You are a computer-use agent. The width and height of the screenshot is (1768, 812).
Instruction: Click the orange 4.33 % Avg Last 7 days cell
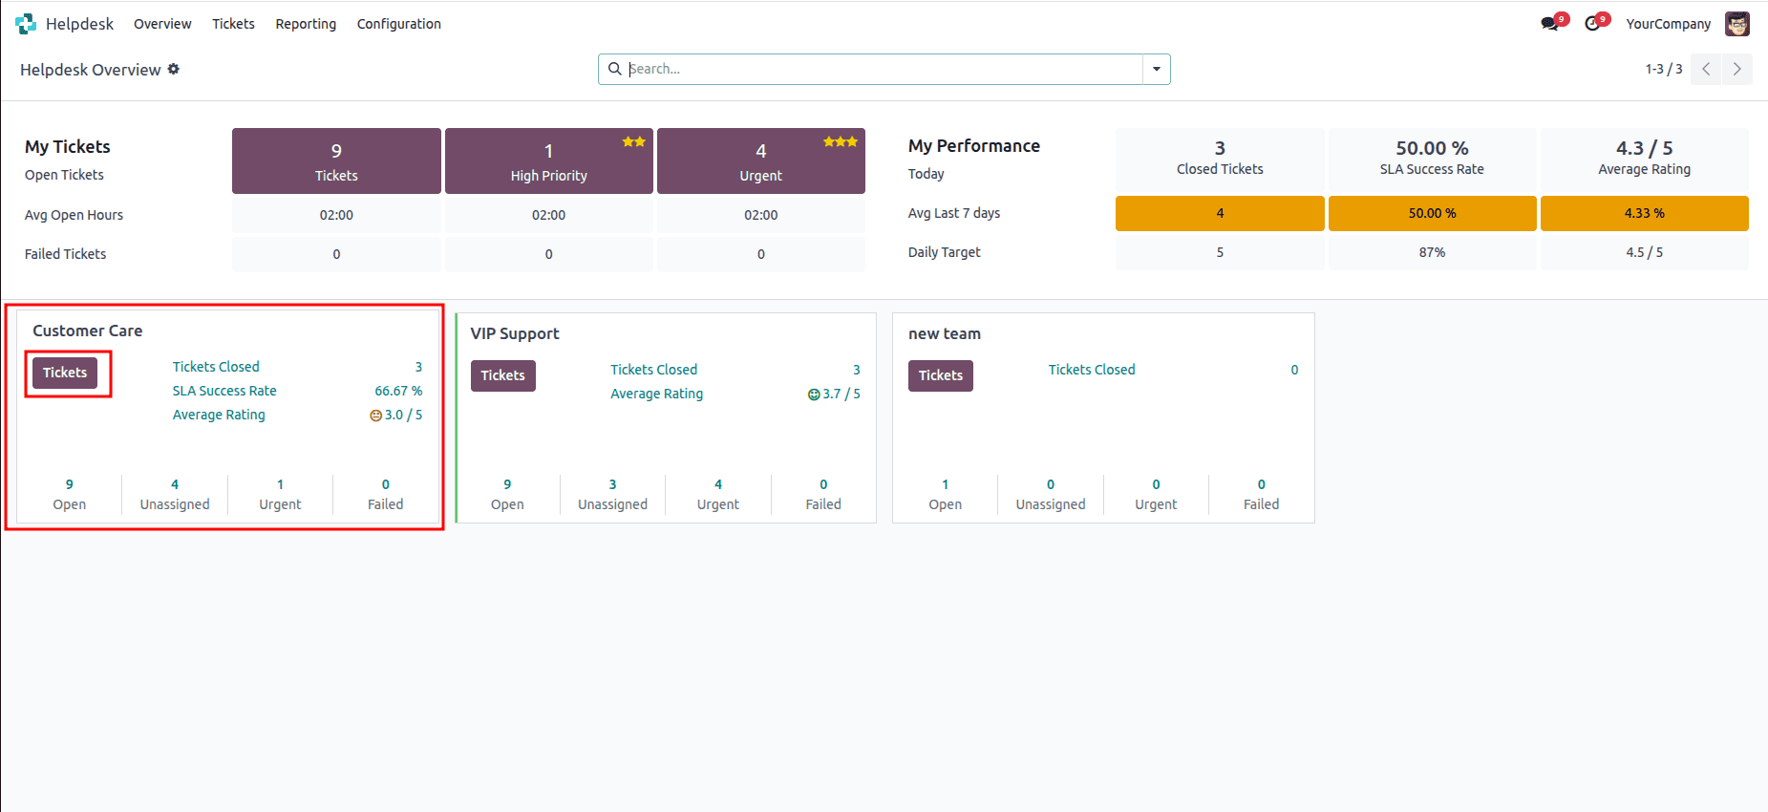pos(1645,213)
